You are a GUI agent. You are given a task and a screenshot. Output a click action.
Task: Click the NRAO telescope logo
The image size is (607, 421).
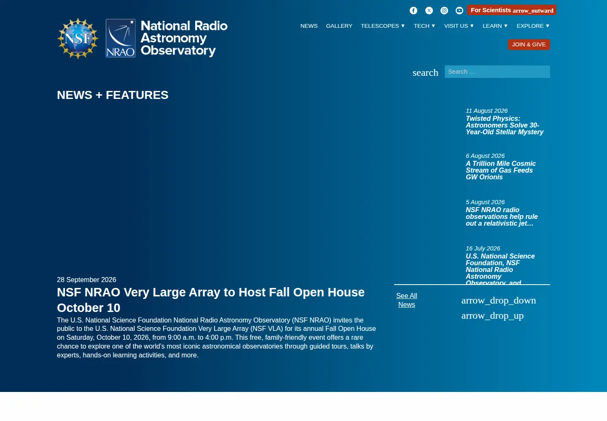[121, 38]
